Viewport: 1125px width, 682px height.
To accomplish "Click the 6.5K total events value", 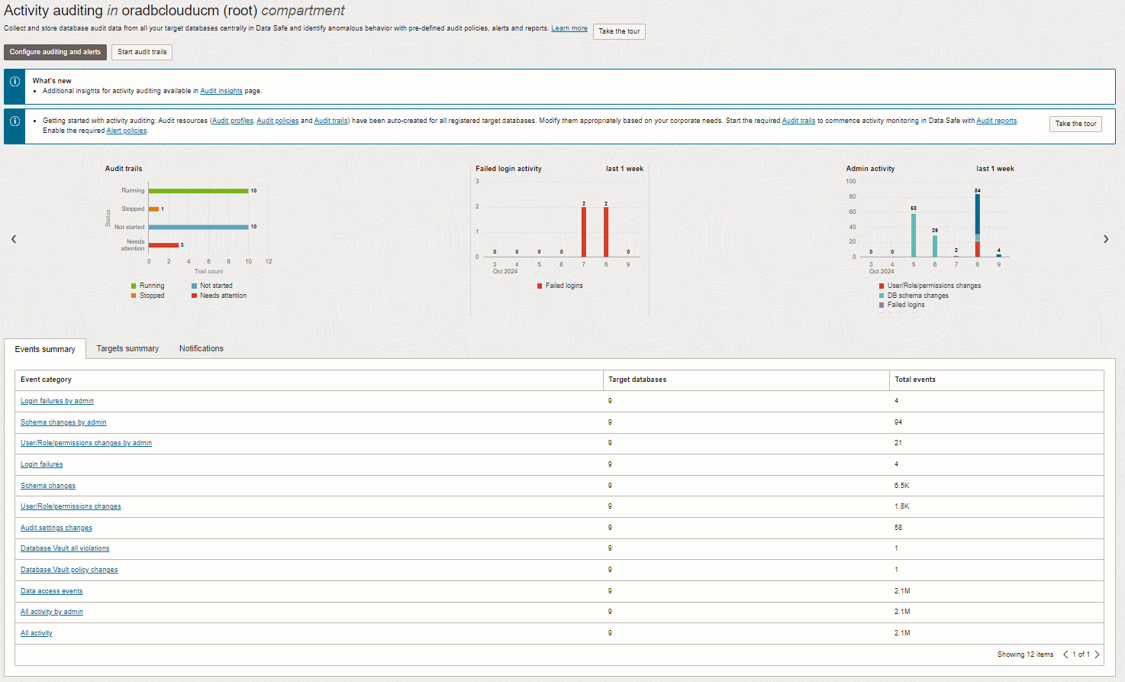I will pyautogui.click(x=902, y=486).
